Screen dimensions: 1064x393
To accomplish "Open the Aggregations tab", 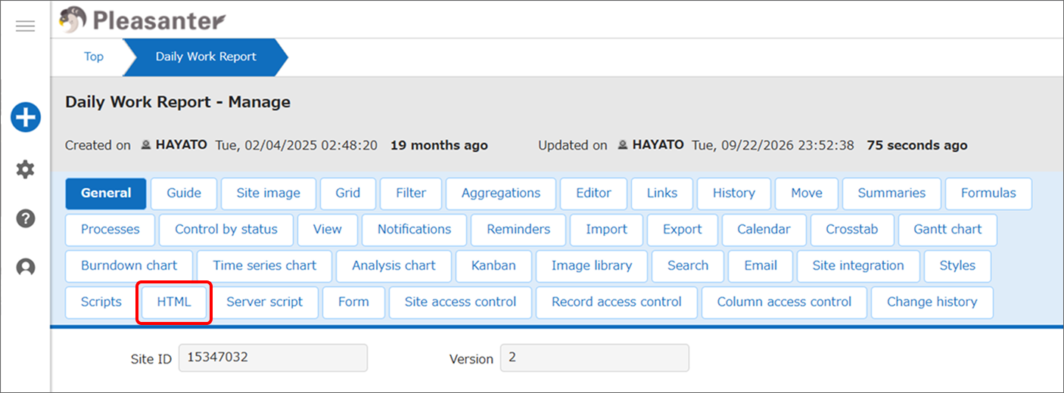I will tap(501, 193).
